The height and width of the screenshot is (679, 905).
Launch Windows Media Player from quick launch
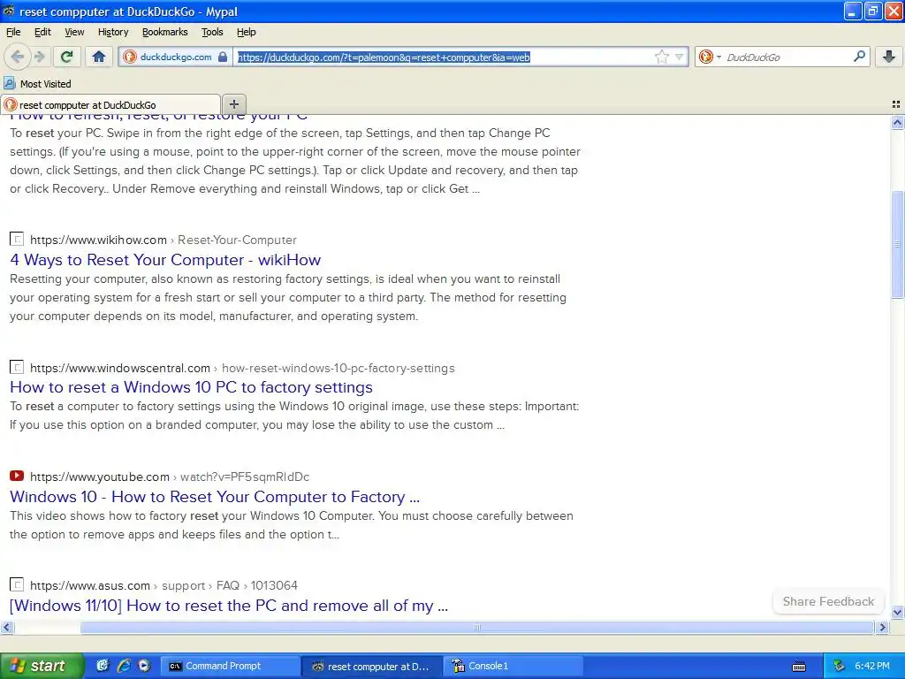point(144,666)
